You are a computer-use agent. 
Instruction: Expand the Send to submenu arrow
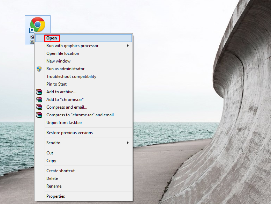(x=128, y=143)
